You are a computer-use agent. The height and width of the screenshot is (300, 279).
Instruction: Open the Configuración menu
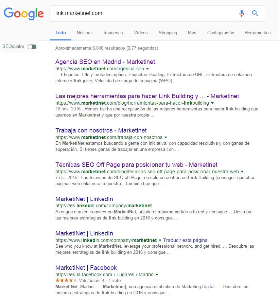221,33
